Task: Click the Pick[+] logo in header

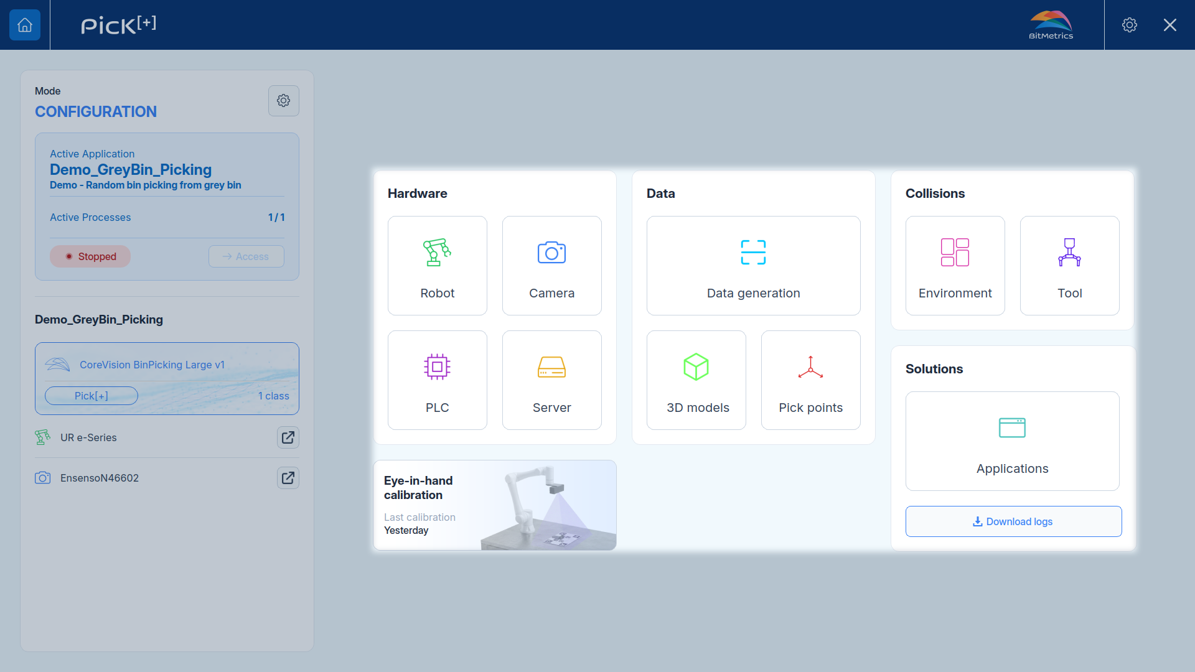Action: (x=119, y=25)
